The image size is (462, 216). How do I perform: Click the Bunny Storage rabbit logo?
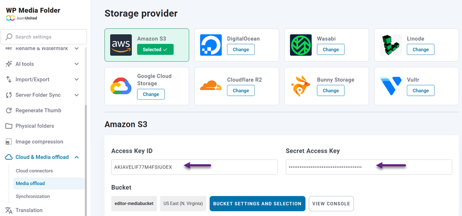301,87
